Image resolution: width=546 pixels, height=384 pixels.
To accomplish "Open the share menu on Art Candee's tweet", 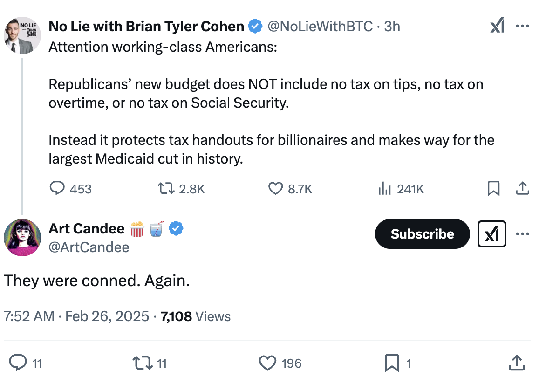I will tap(517, 363).
